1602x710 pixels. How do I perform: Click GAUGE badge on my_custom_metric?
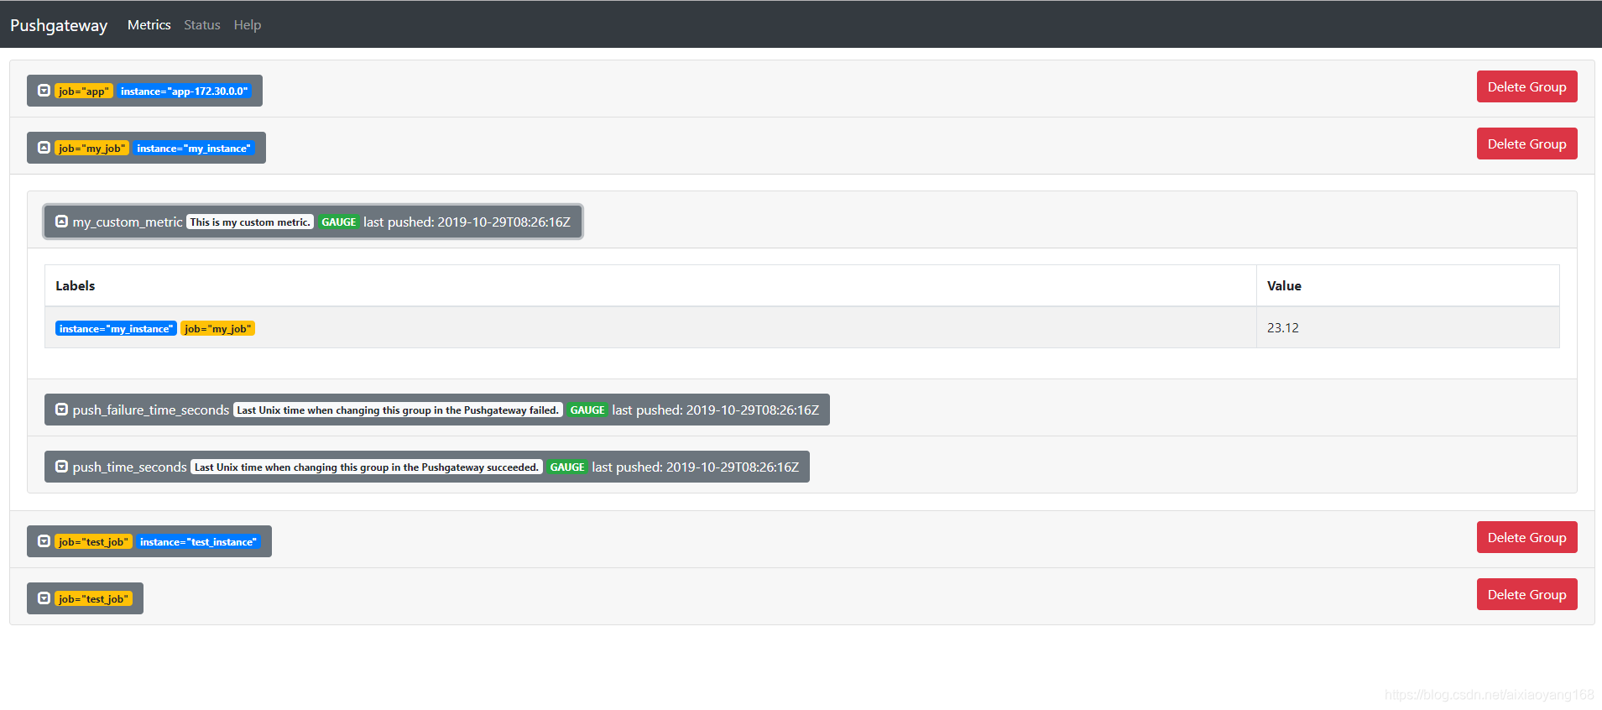coord(339,222)
